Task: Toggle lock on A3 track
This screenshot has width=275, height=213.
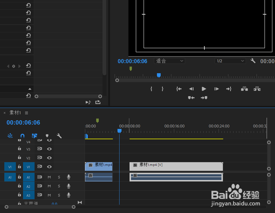Action: (20, 195)
